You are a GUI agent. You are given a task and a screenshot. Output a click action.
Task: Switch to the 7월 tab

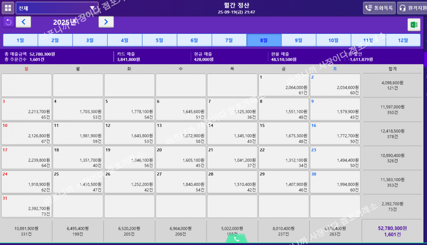tap(229, 40)
